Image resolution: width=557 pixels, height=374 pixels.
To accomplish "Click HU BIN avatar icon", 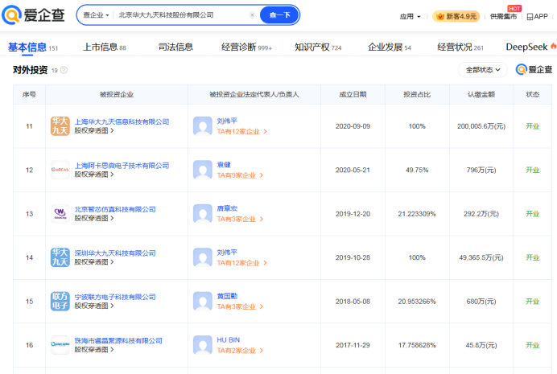I will click(x=202, y=345).
